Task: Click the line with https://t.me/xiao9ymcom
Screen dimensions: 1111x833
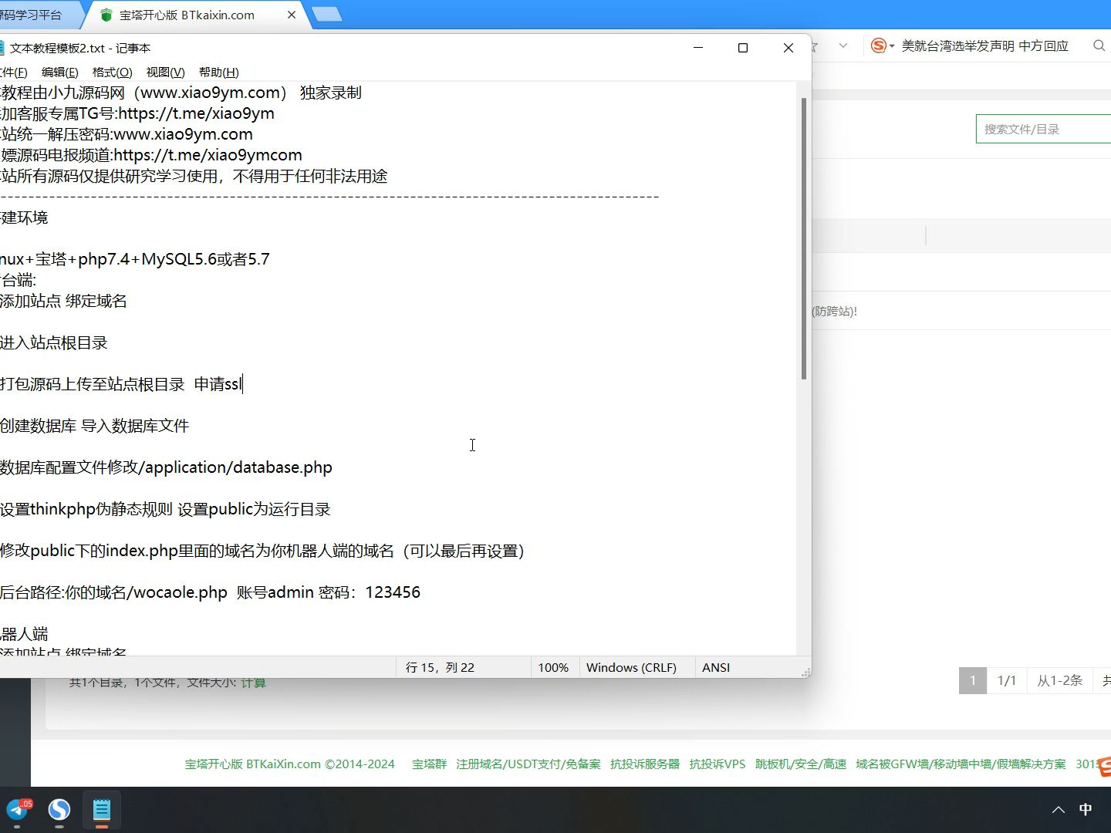Action: click(x=151, y=155)
